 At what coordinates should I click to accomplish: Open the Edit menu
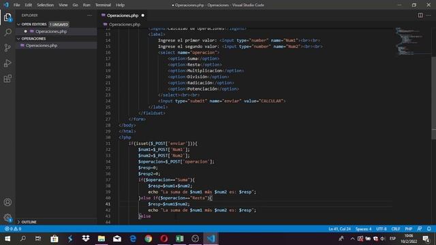tap(29, 5)
